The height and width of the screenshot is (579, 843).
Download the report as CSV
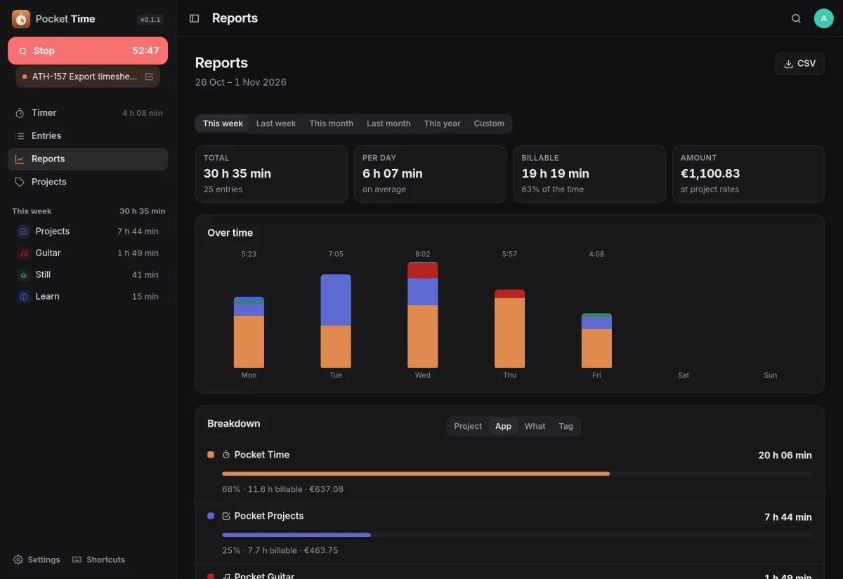pos(799,63)
